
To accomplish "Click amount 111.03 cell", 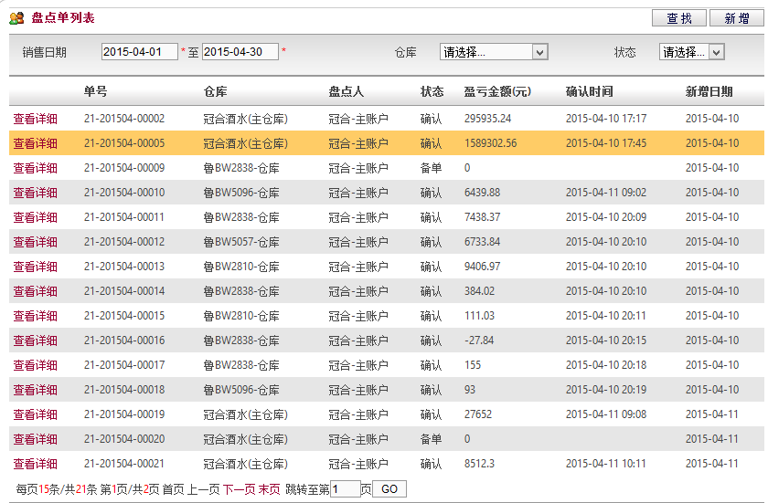I will coord(479,316).
